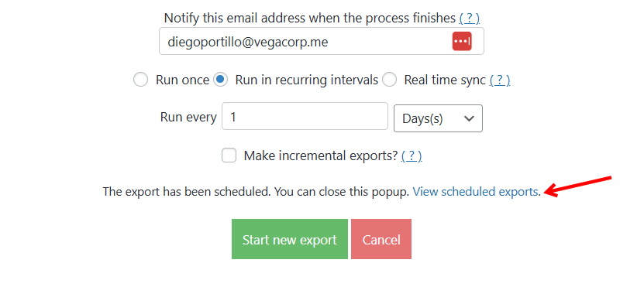644x287 pixels.
Task: Click the "Make incremental exports?" label text
Action: (321, 155)
